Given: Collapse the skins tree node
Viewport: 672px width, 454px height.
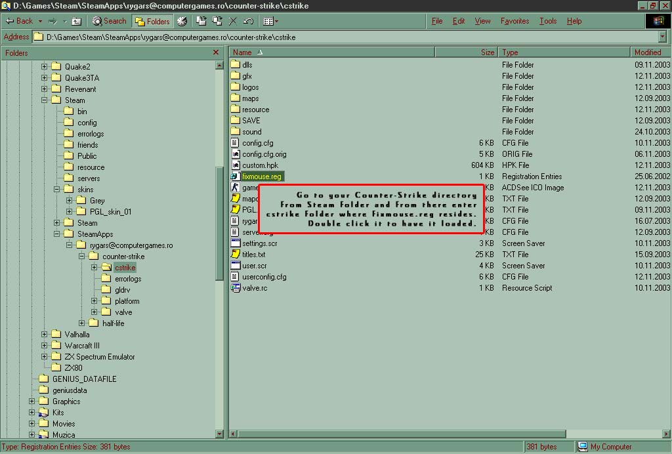Looking at the screenshot, I should [x=56, y=189].
